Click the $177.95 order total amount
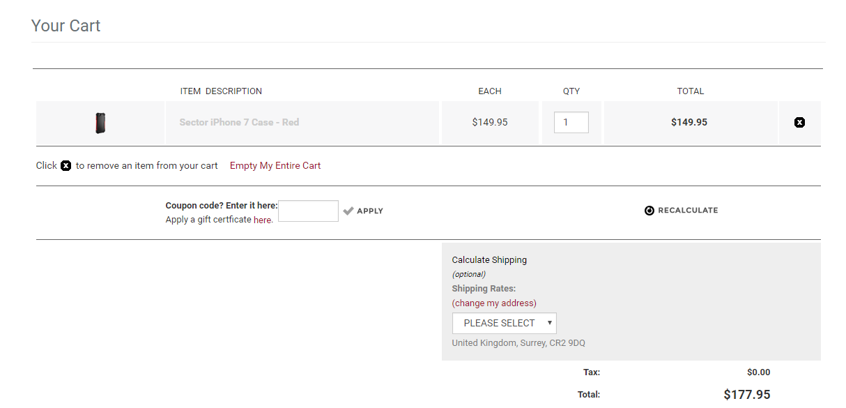Image resolution: width=846 pixels, height=408 pixels. tap(746, 395)
